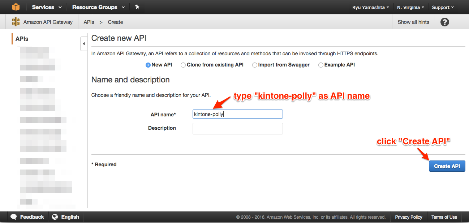Open the Privacy Policy link
Screen dimensions: 469x223
(409, 217)
